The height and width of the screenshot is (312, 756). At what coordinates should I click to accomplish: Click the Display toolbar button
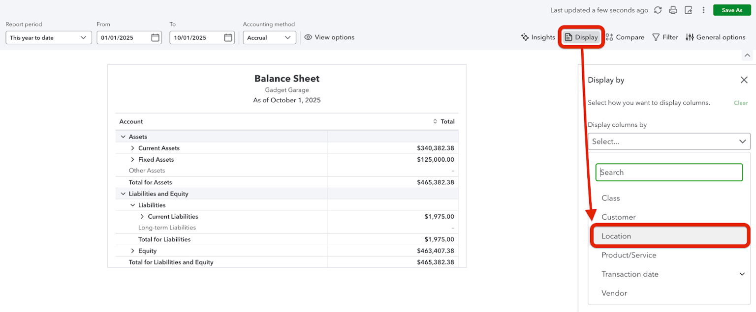[581, 37]
